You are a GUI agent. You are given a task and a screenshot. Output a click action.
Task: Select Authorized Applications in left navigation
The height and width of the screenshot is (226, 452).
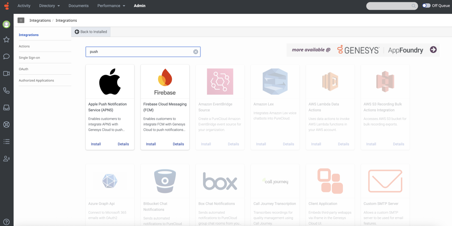[36, 81]
